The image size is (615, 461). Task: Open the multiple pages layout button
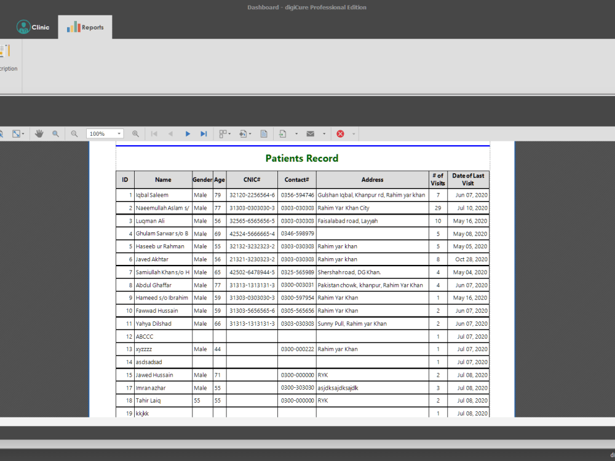click(224, 133)
